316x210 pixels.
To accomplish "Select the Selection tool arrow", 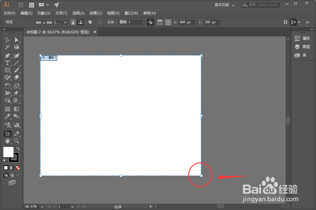I will coord(8,40).
